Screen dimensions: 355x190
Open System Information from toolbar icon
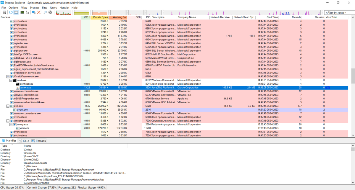pyautogui.click(x=22, y=12)
